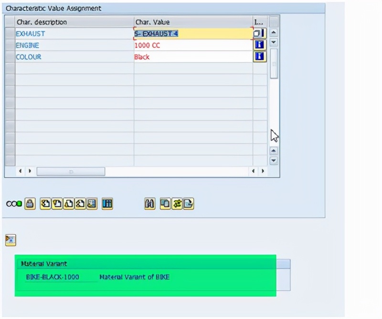Open the blue characteristics table icon

click(108, 203)
